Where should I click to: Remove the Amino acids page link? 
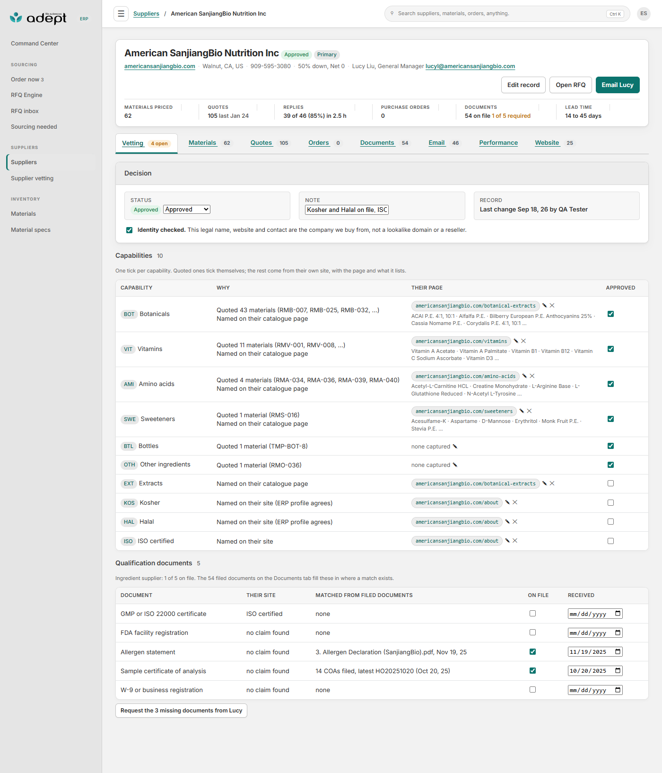pyautogui.click(x=532, y=376)
